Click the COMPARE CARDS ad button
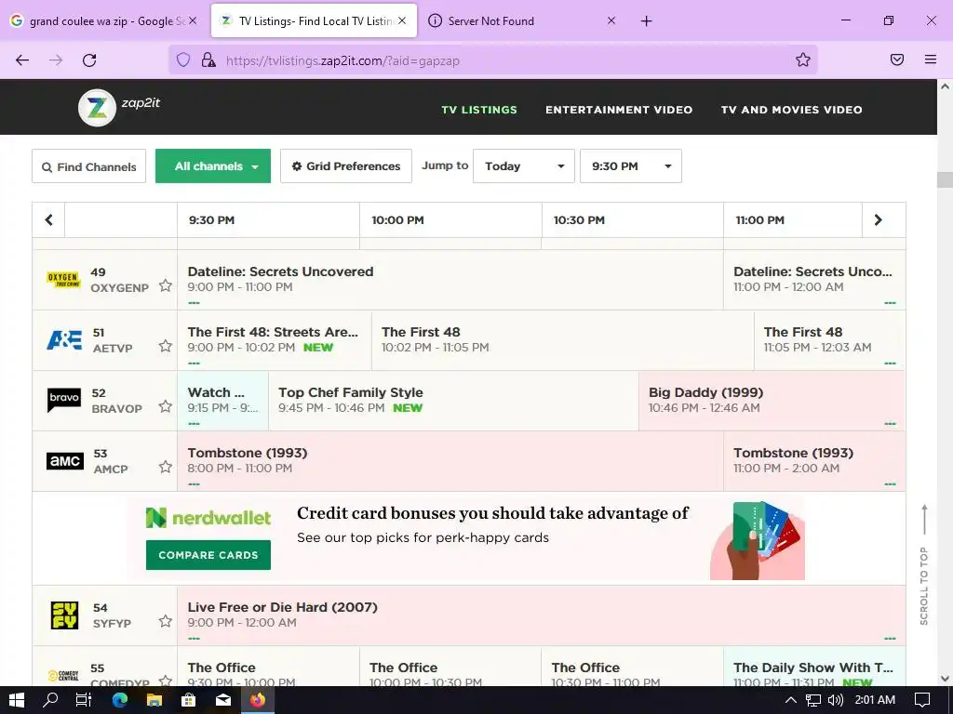 coord(208,555)
